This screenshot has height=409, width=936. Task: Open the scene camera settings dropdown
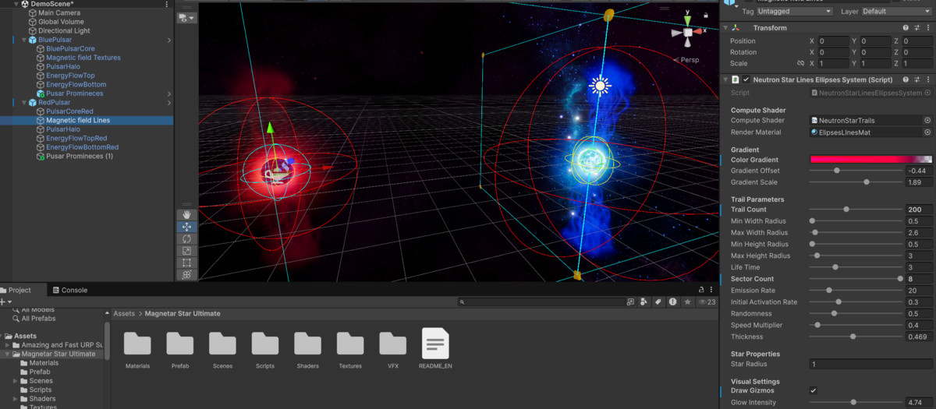click(x=186, y=17)
